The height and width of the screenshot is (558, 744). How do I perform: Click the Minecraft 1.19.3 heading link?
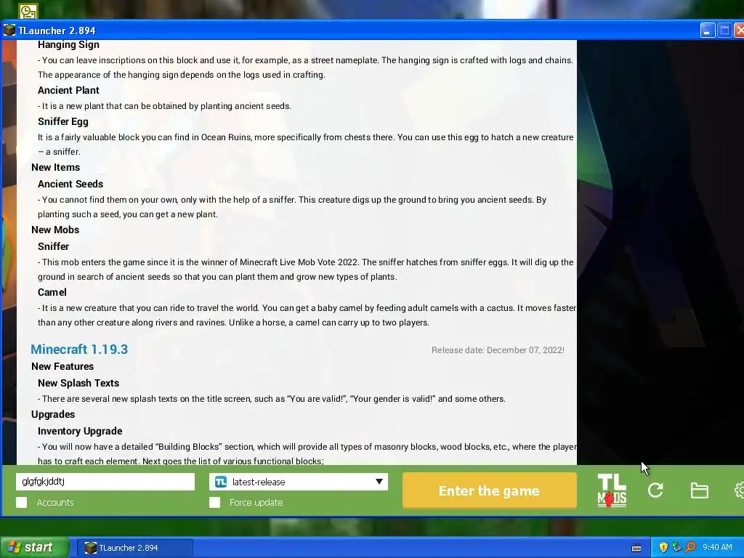(79, 349)
